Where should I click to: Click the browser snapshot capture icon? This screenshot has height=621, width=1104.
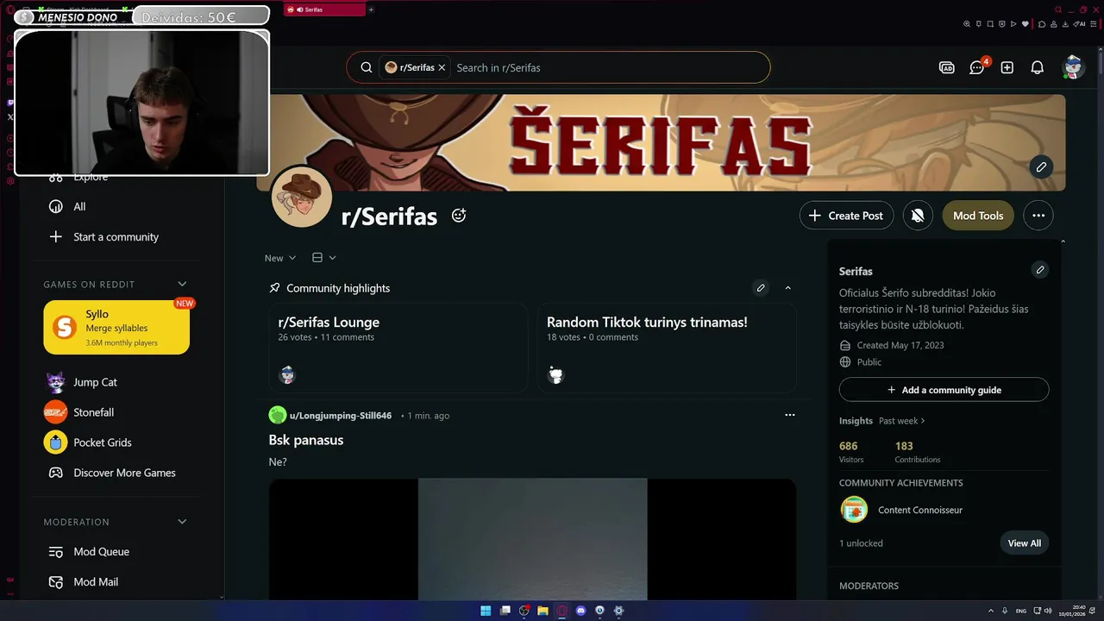[x=990, y=24]
